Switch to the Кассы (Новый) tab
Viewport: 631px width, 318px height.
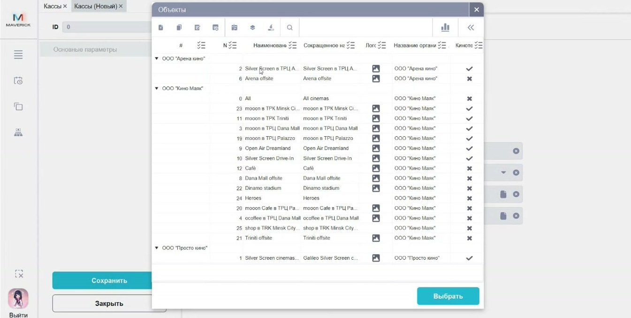click(96, 6)
